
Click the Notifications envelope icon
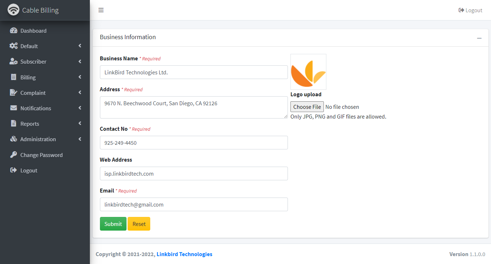pos(14,108)
